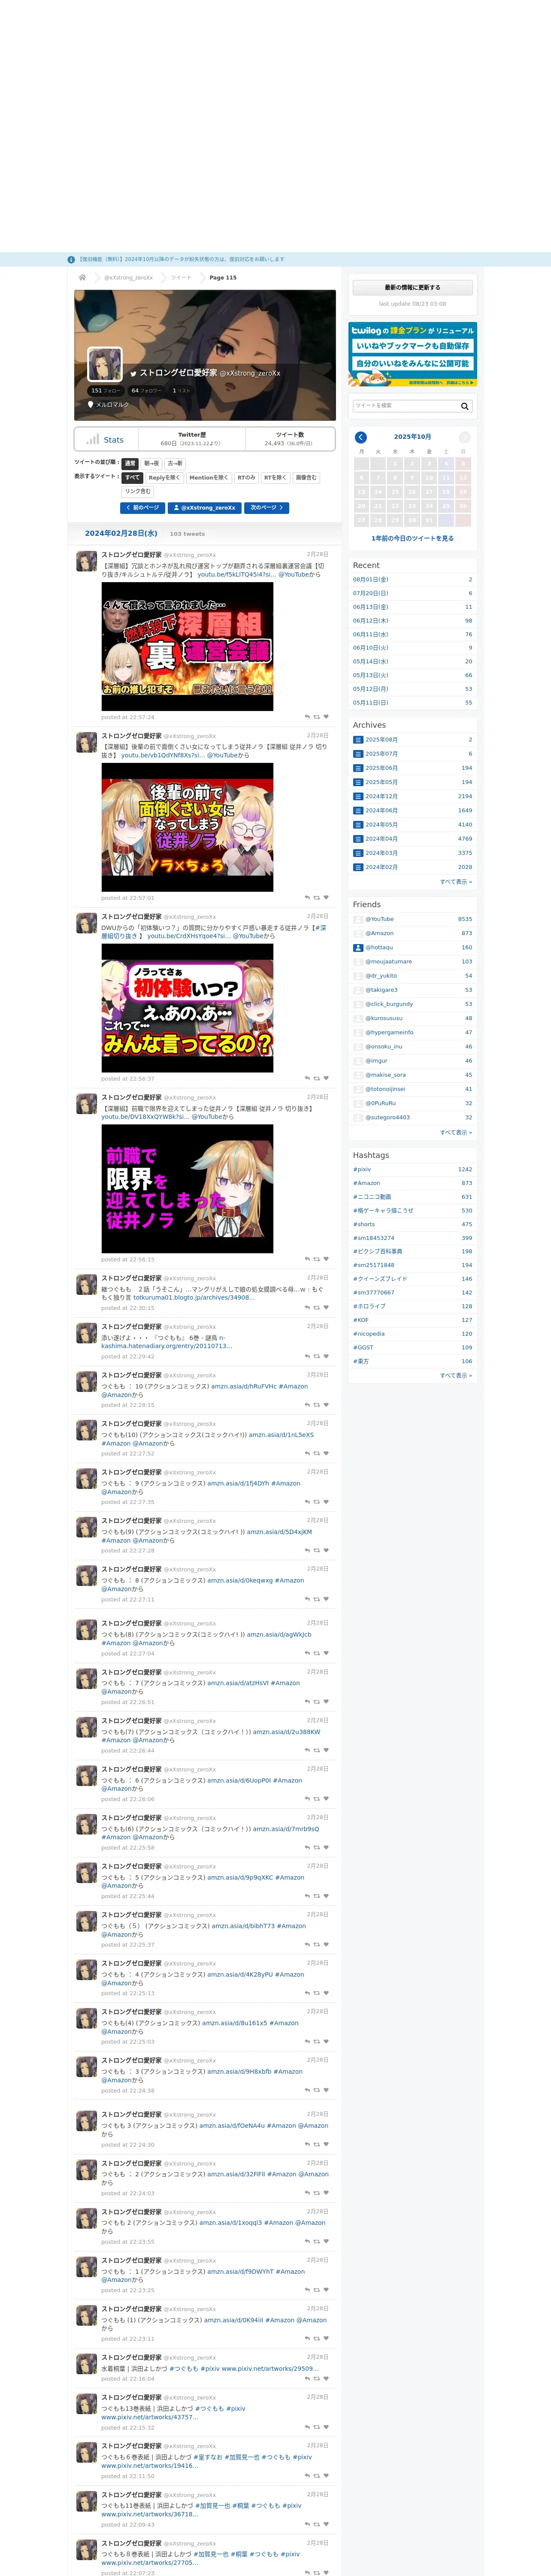551x2576 pixels.
Task: Select すべて display filter
Action: (133, 477)
